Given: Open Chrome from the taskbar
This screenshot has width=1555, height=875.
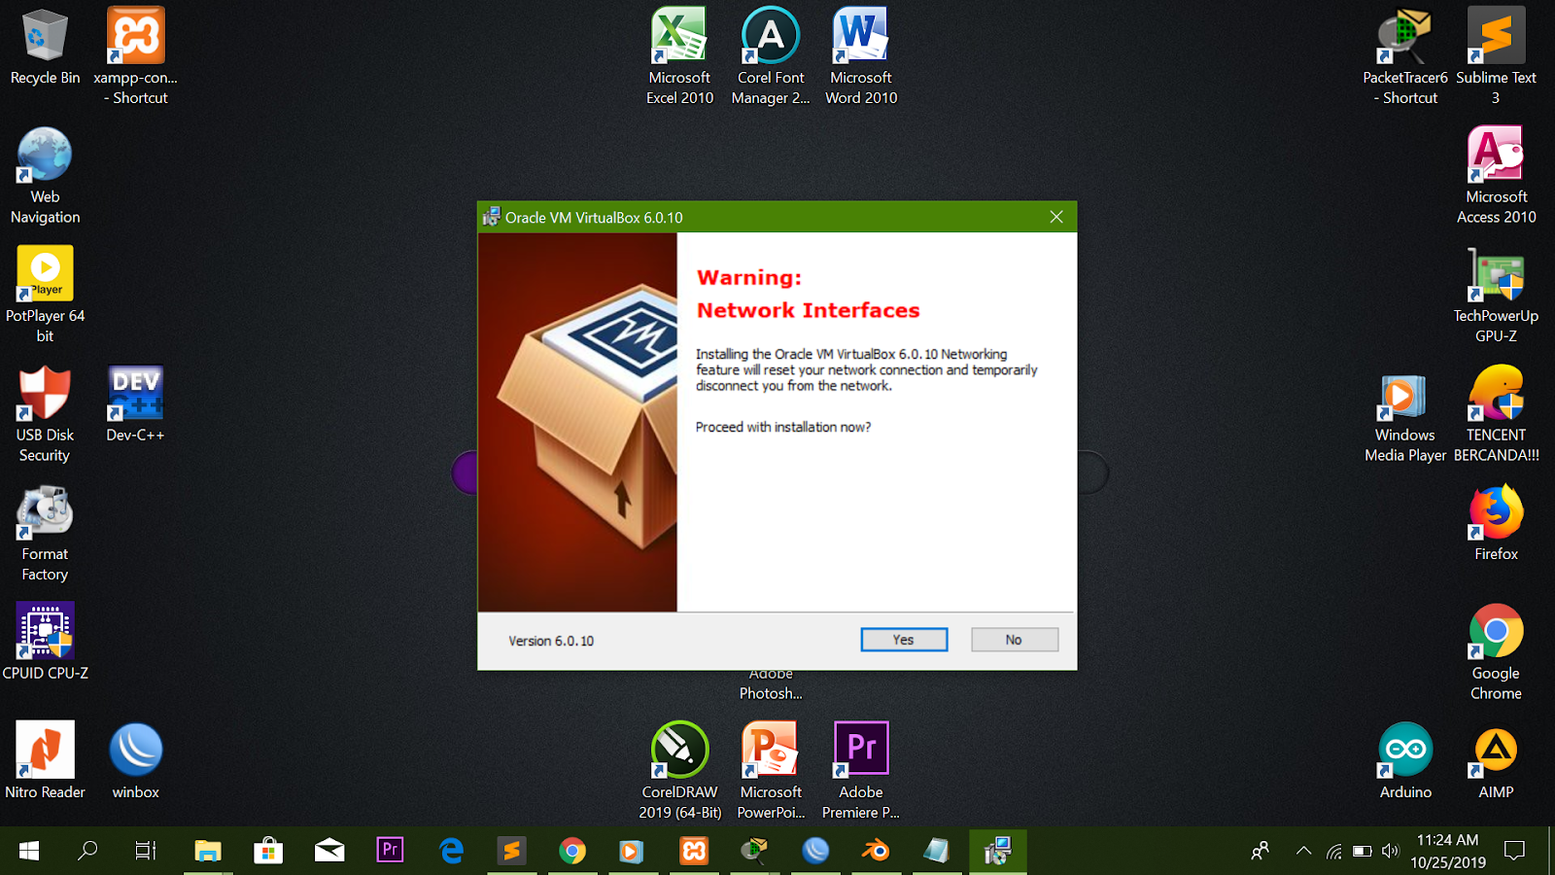Looking at the screenshot, I should click(572, 852).
